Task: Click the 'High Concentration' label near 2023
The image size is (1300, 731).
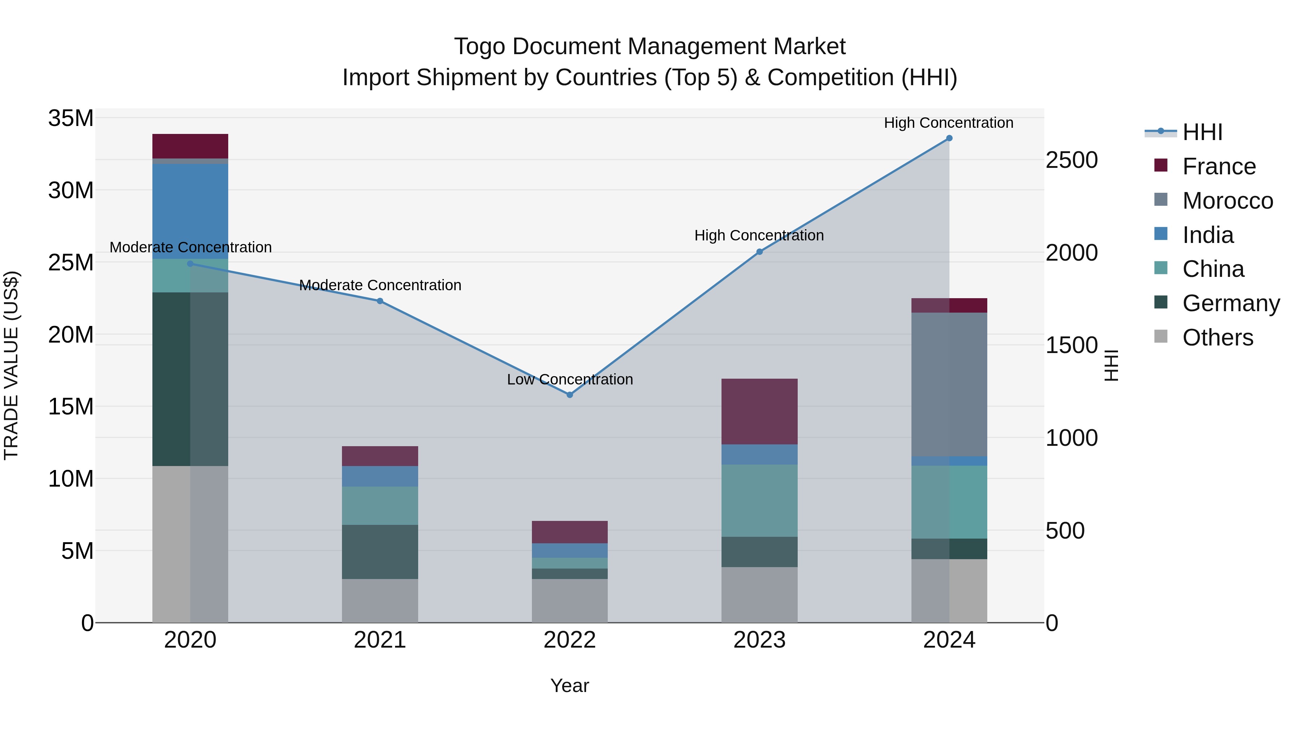Action: tap(759, 235)
